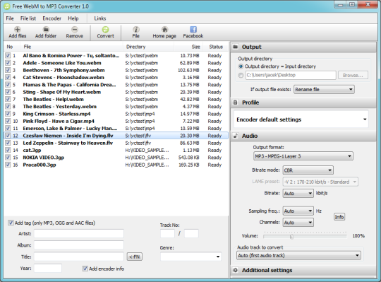Toggle the Add encoder info checkbox
381x282 pixels.
[x=85, y=269]
